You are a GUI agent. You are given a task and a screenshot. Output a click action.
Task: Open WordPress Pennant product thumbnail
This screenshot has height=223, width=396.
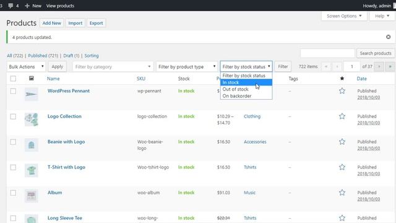32,94
